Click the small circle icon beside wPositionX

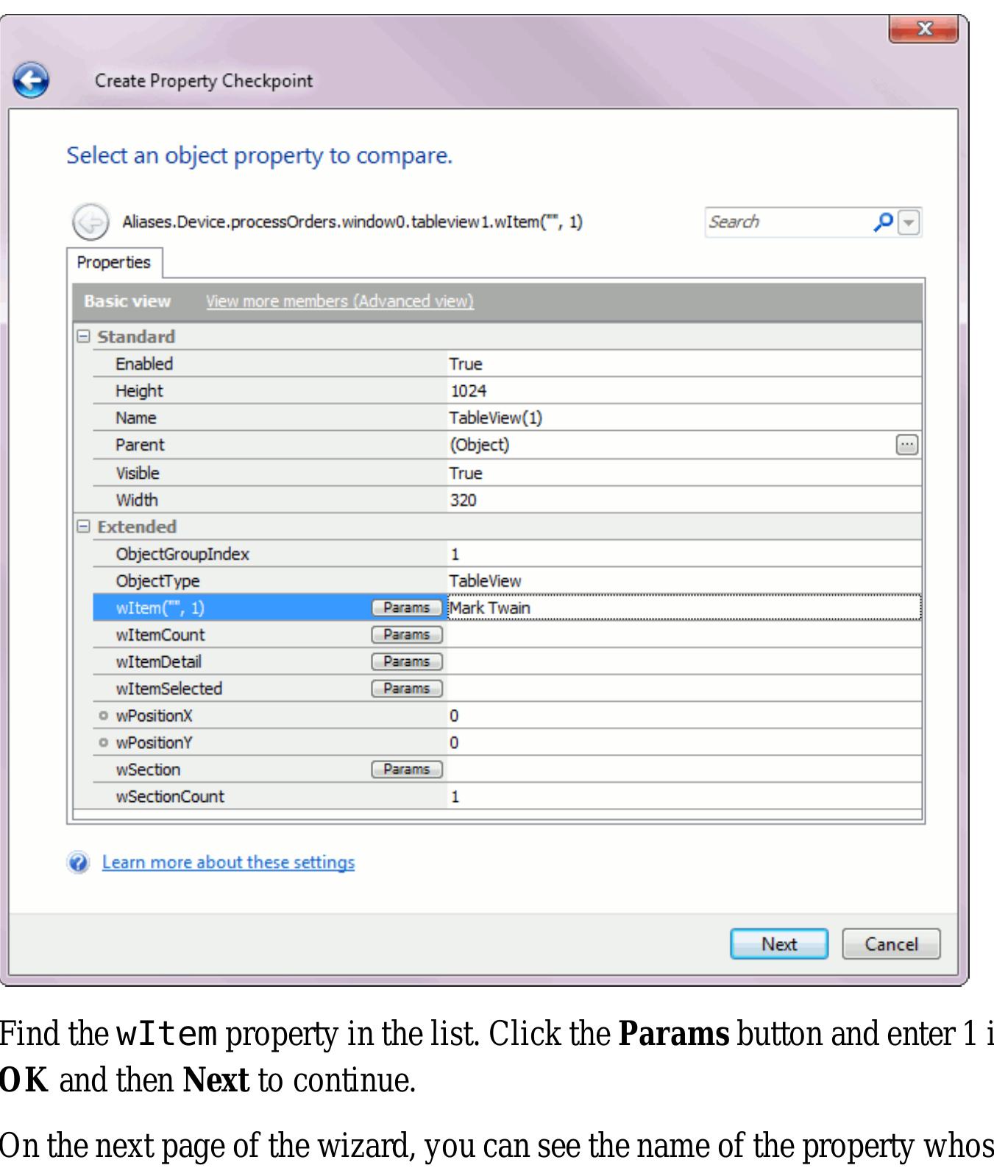[104, 716]
